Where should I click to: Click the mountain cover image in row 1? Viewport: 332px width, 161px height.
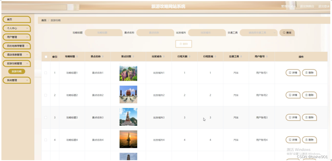(x=128, y=72)
